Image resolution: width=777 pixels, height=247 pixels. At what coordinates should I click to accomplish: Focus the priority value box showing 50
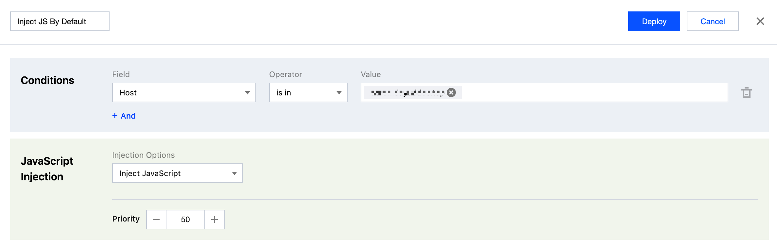click(x=185, y=220)
